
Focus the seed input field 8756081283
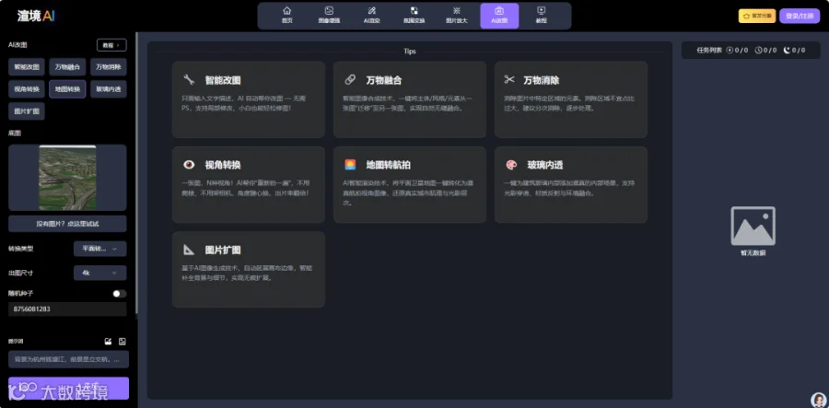point(67,309)
